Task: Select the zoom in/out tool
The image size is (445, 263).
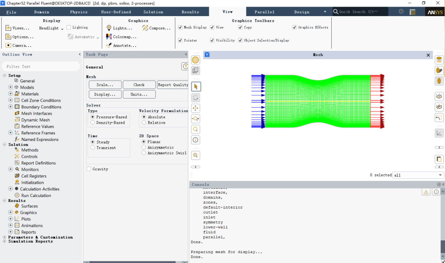Action: 196,119
